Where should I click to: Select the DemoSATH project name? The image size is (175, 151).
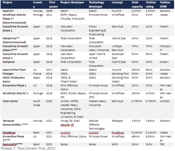[12, 144]
